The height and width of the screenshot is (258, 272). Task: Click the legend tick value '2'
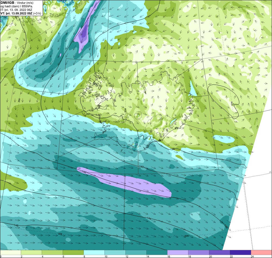point(21,256)
